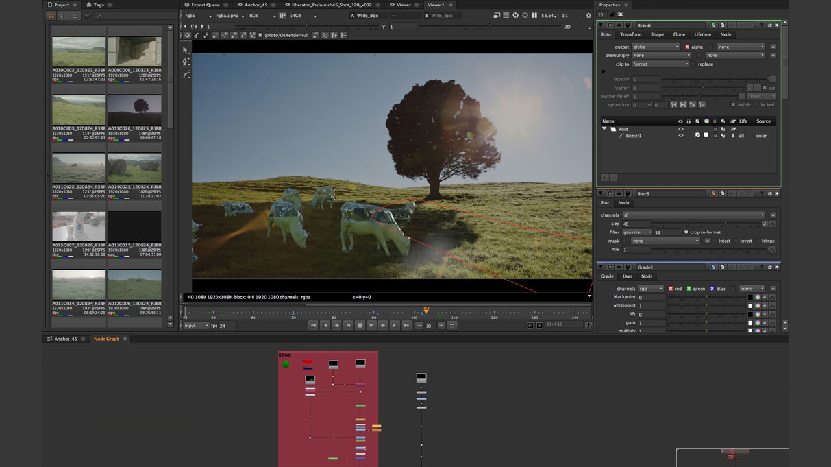The width and height of the screenshot is (831, 467).
Task: Click viewer input A Write_dpx button
Action: 368,15
